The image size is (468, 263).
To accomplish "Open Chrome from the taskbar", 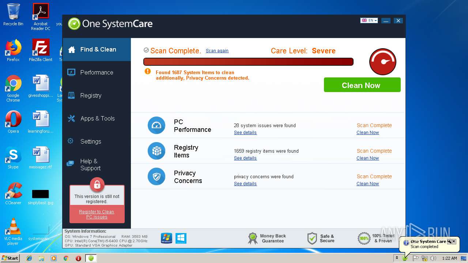I will pyautogui.click(x=66, y=258).
